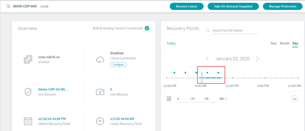Click the seconds field showing 06
The image size is (305, 131).
pos(210,99)
